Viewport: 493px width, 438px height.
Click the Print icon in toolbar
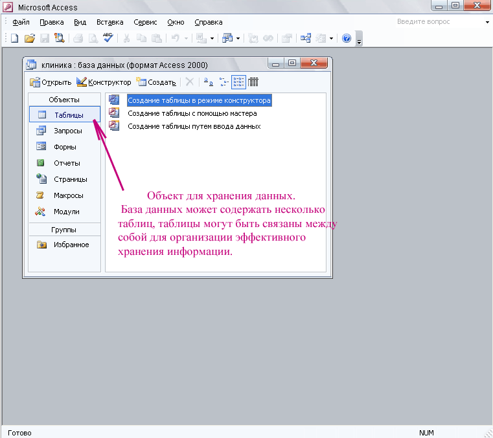[x=78, y=38]
